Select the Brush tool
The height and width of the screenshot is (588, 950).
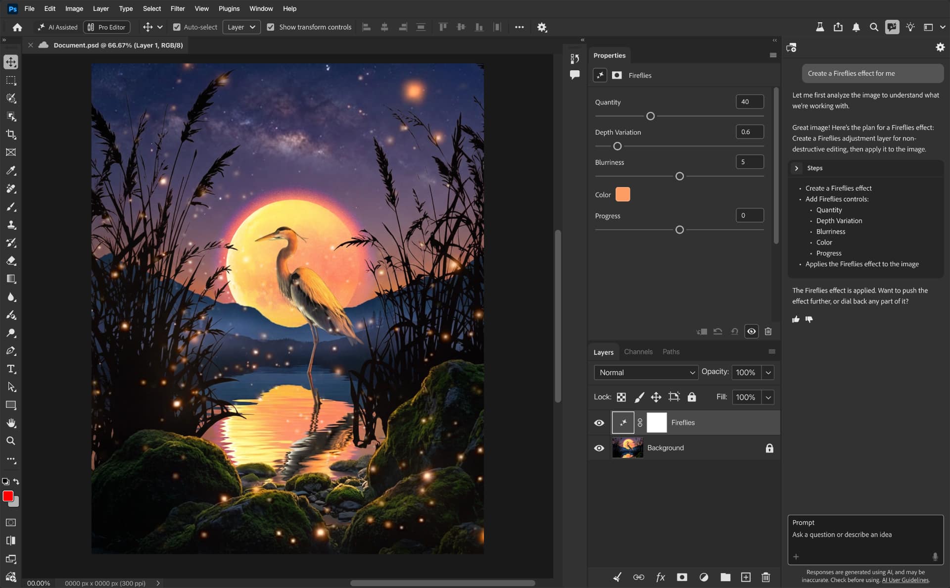[11, 206]
